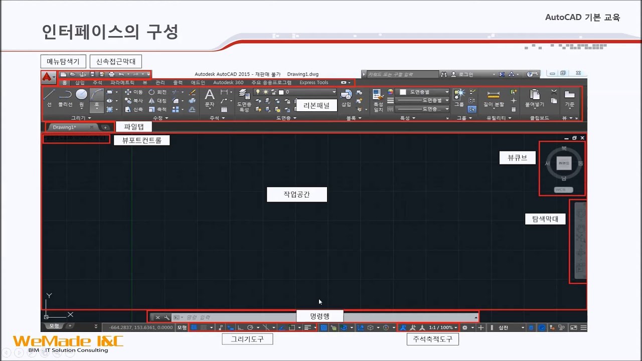Toggle the clean screen icon in status bar

574,327
